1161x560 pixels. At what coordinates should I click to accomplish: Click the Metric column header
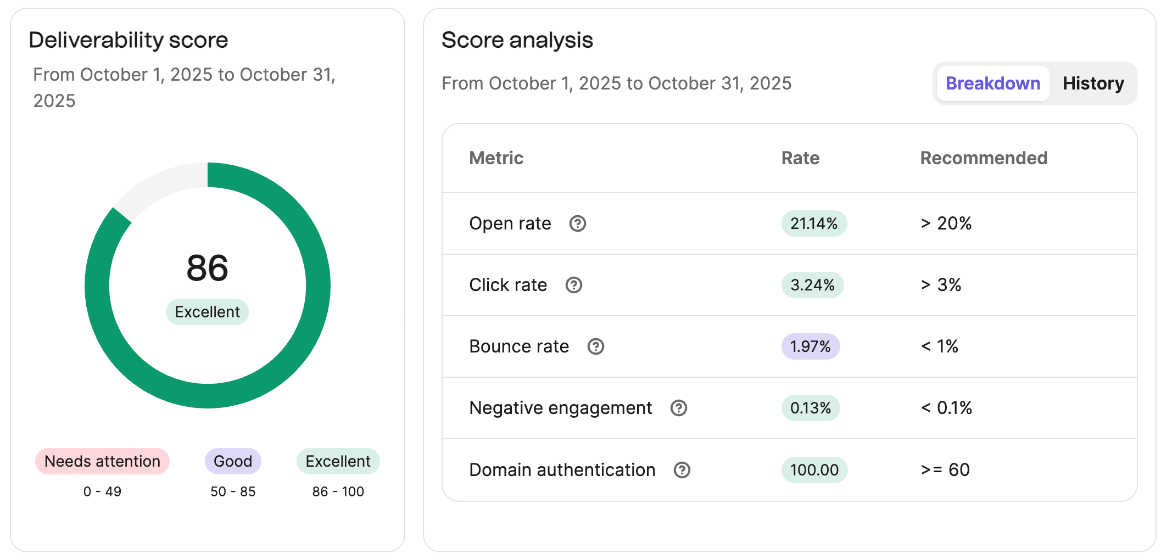coord(495,158)
